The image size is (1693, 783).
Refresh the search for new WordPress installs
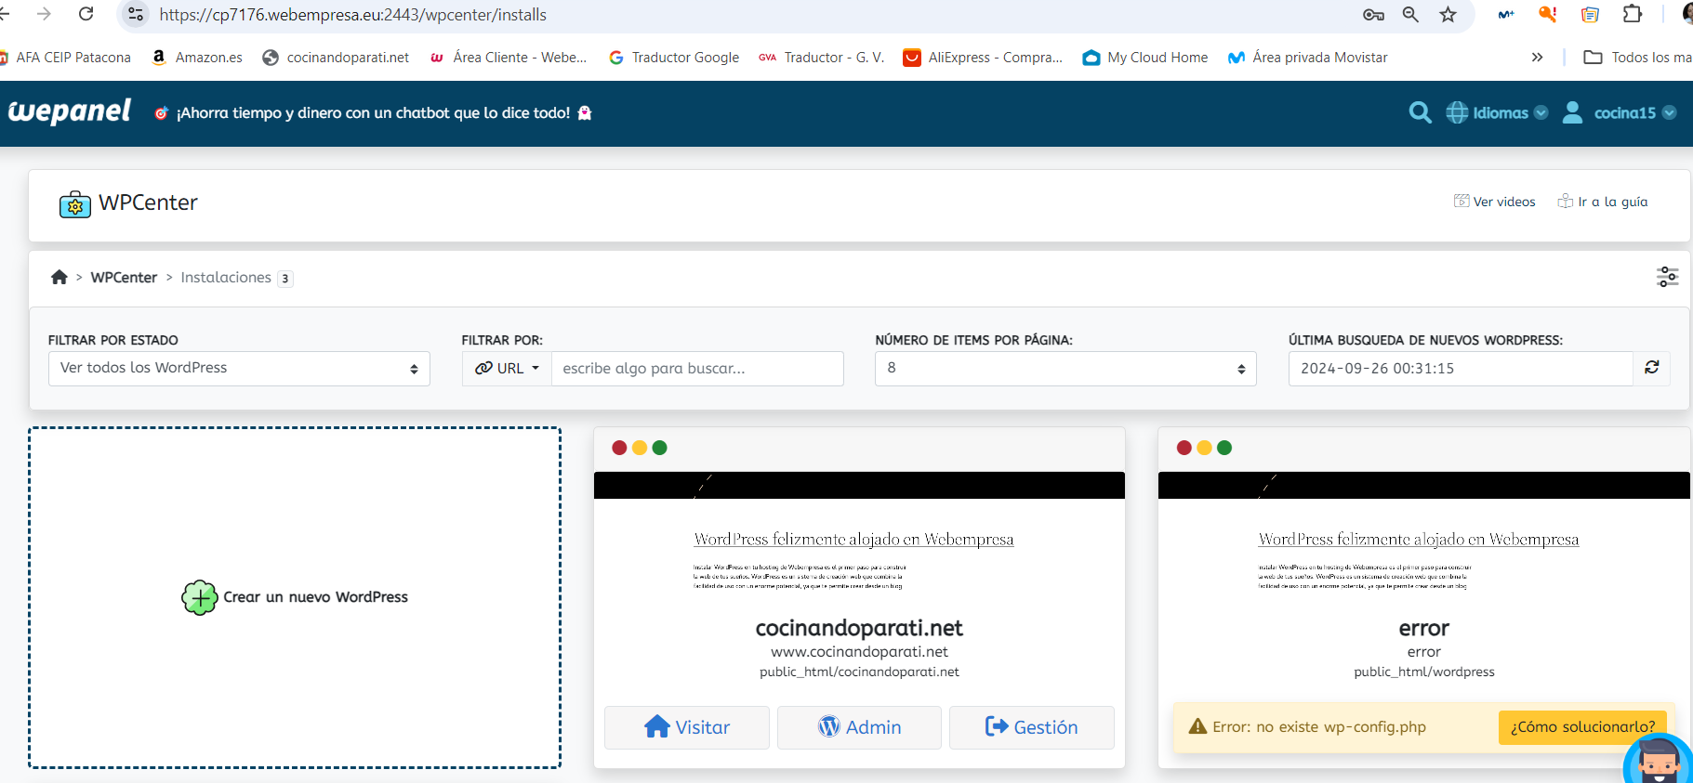click(x=1651, y=368)
